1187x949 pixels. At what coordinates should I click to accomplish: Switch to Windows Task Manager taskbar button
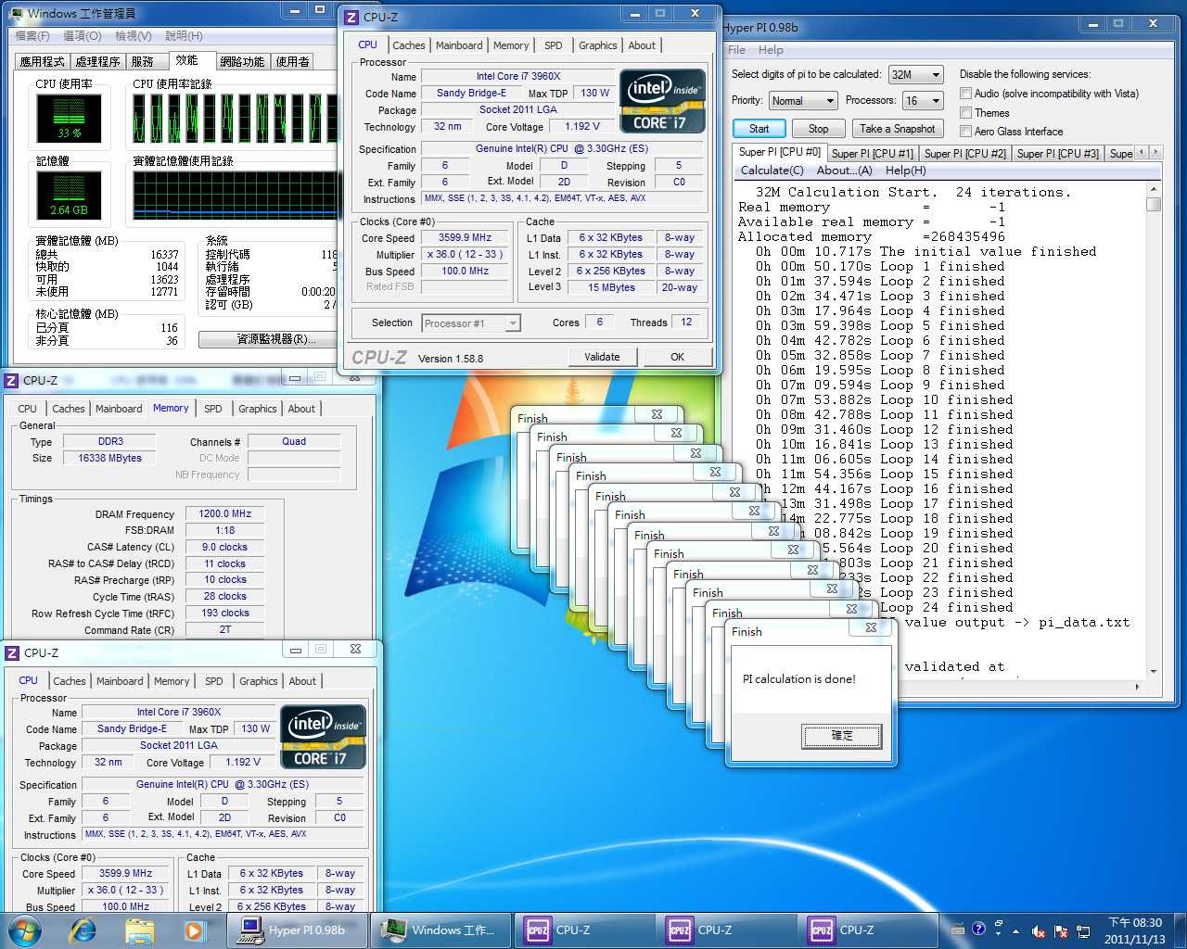(x=441, y=930)
